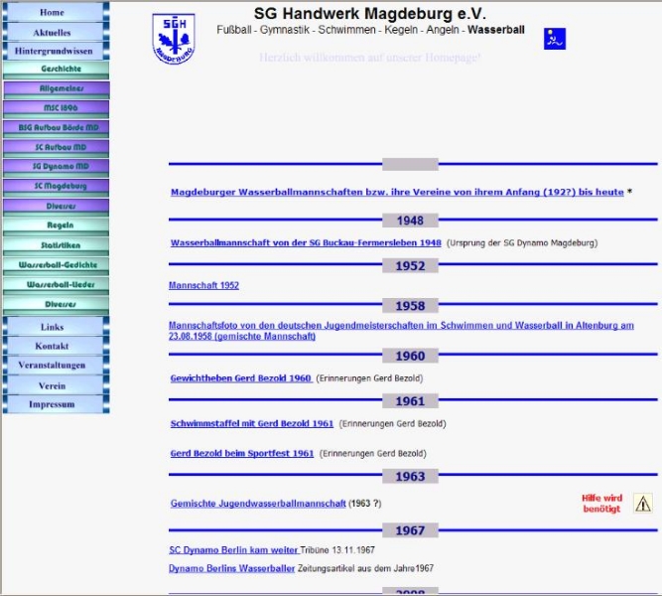Screen dimensions: 662x596
Task: Open the Kontakt page
Action: (53, 346)
